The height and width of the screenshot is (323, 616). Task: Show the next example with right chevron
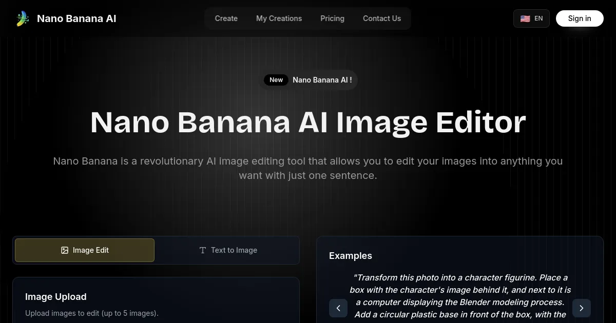tap(581, 308)
